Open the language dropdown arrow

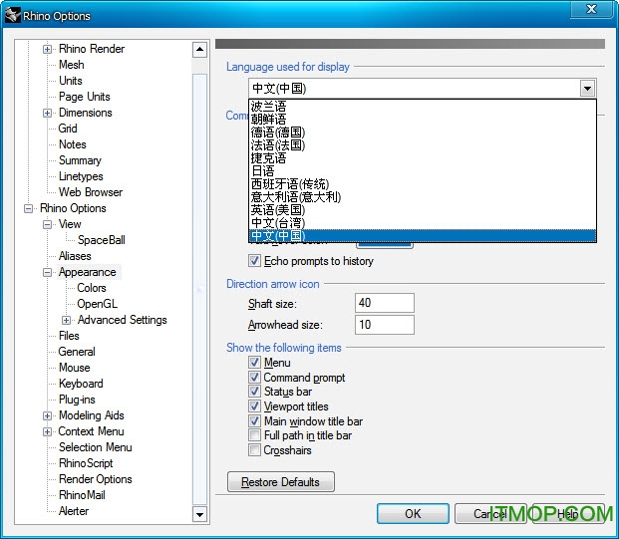(586, 89)
